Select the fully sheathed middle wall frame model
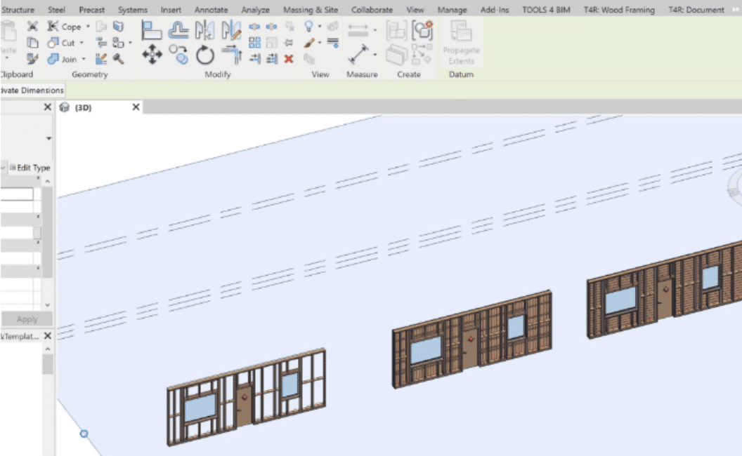The height and width of the screenshot is (456, 742). pos(471,340)
